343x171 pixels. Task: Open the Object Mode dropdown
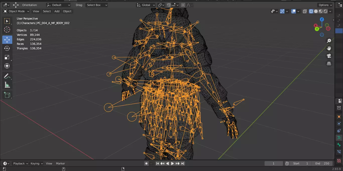(x=16, y=11)
